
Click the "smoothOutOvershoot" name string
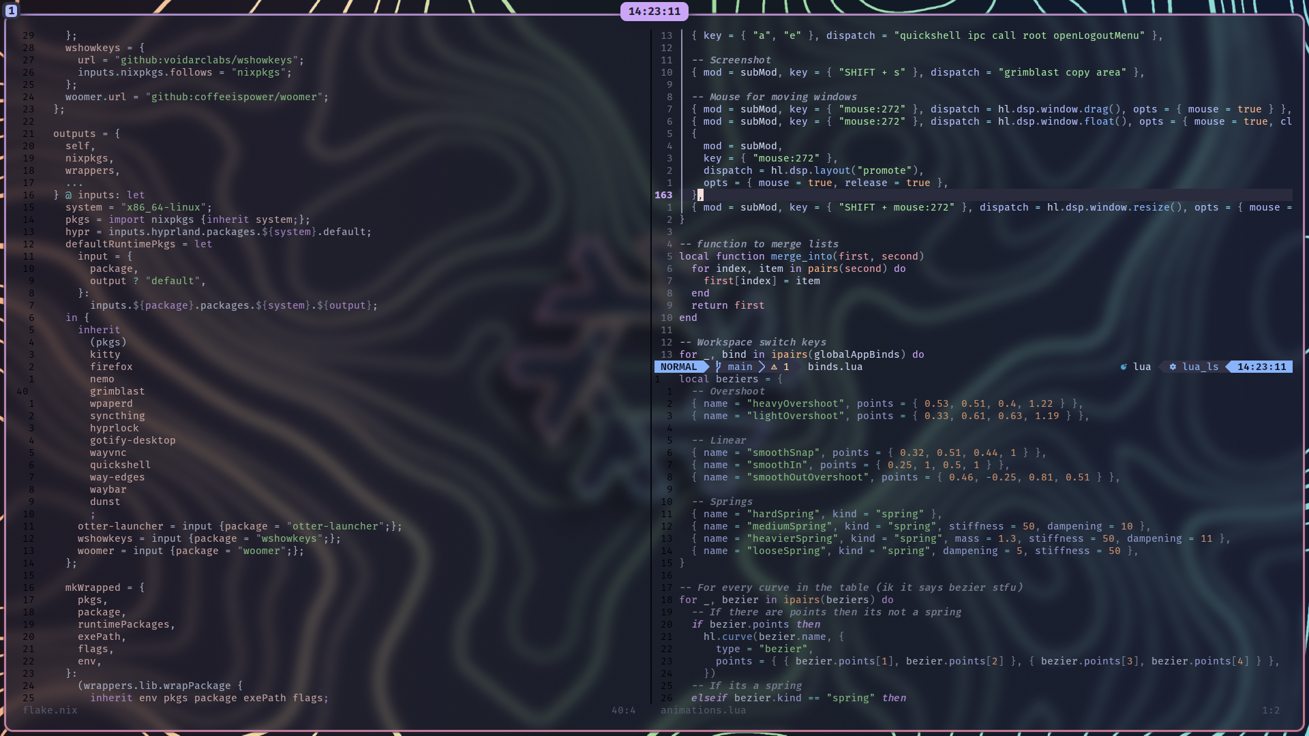click(x=808, y=477)
